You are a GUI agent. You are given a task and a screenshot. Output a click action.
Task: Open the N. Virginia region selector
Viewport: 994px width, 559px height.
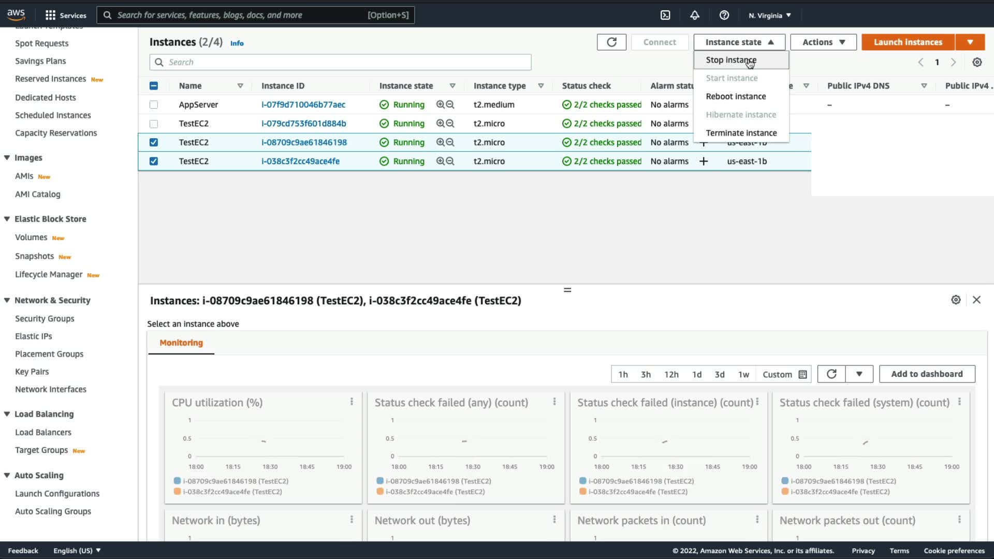tap(770, 15)
